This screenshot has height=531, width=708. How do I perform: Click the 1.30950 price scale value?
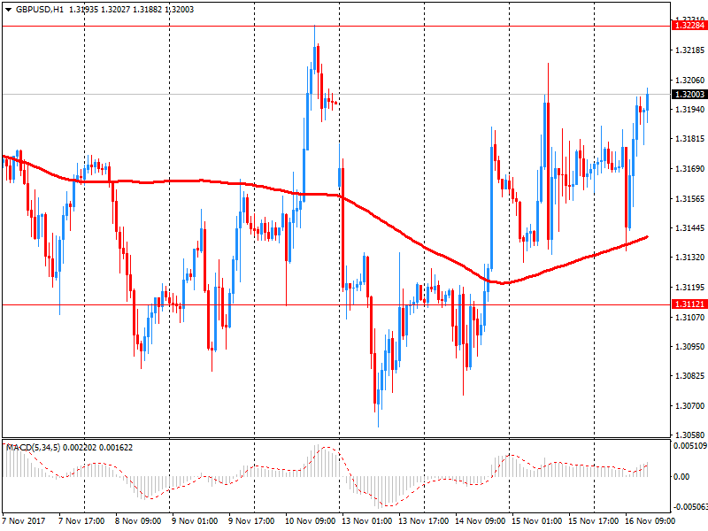[x=690, y=347]
